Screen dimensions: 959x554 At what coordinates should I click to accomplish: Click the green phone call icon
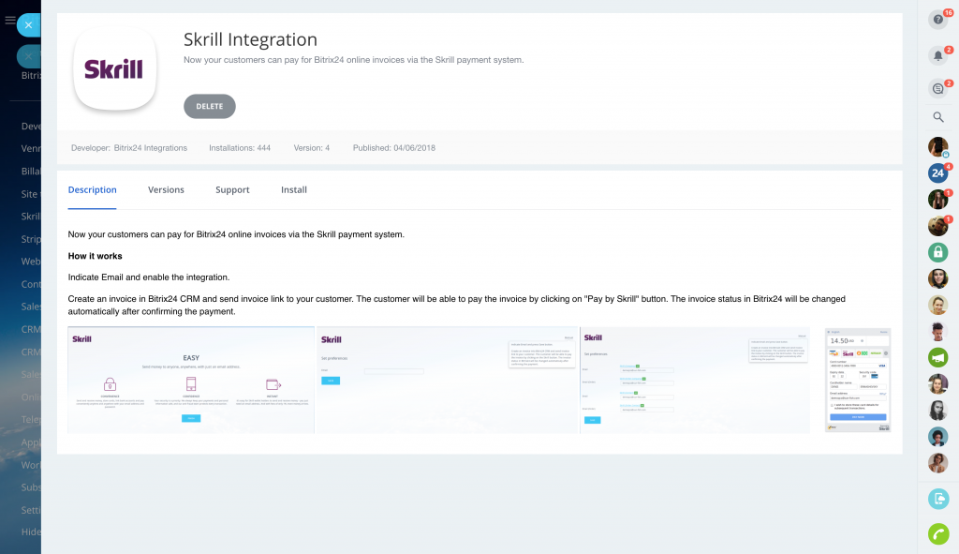tap(937, 533)
